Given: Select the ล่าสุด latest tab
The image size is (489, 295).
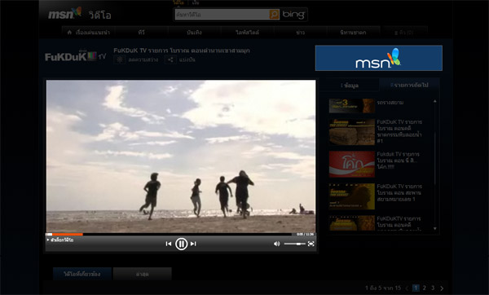Looking at the screenshot, I should tap(142, 274).
